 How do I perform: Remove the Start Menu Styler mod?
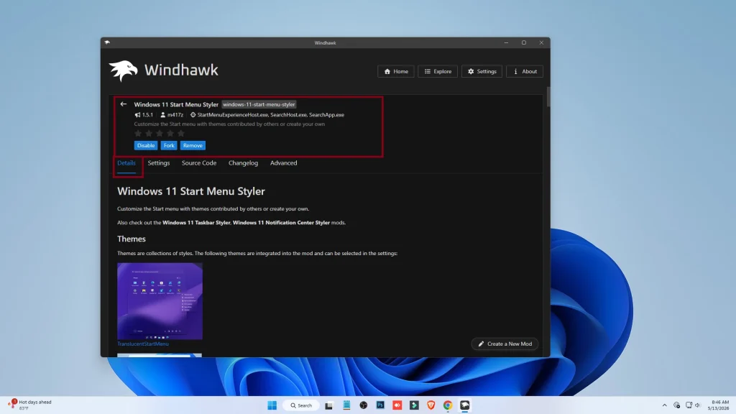click(x=193, y=145)
